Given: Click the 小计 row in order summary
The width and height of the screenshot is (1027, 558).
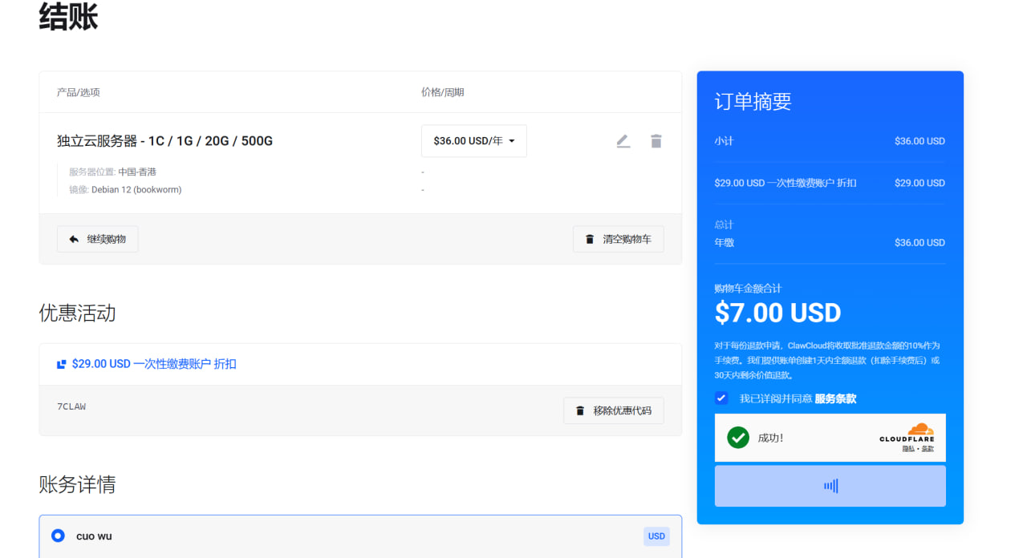Looking at the screenshot, I should [830, 141].
